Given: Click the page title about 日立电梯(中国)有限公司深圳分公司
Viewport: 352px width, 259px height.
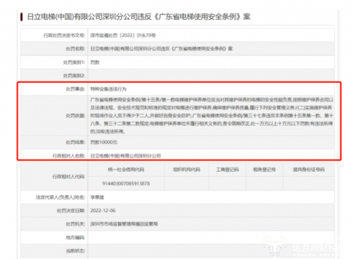Looking at the screenshot, I should 138,17.
